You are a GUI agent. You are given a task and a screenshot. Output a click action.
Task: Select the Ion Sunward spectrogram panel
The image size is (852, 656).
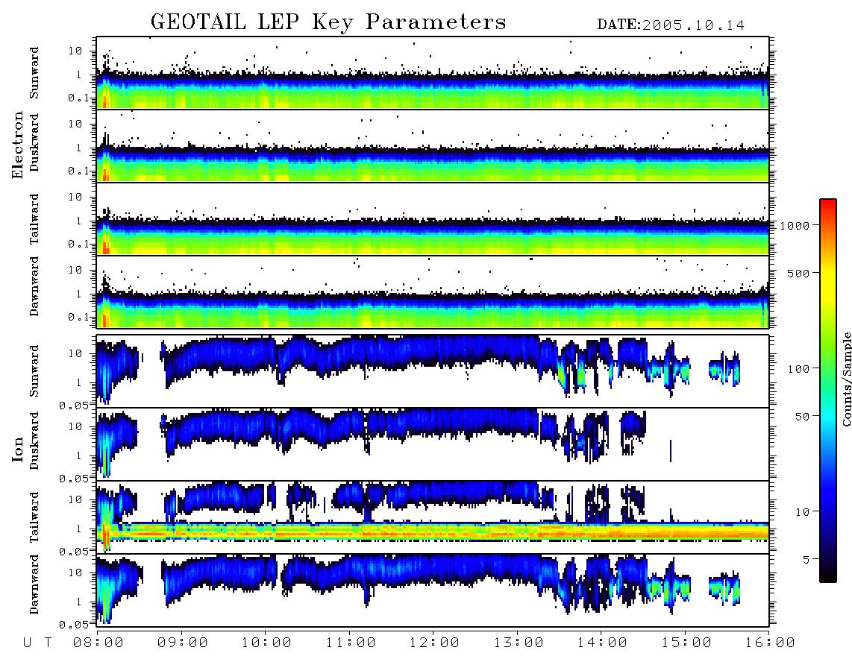[x=433, y=371]
